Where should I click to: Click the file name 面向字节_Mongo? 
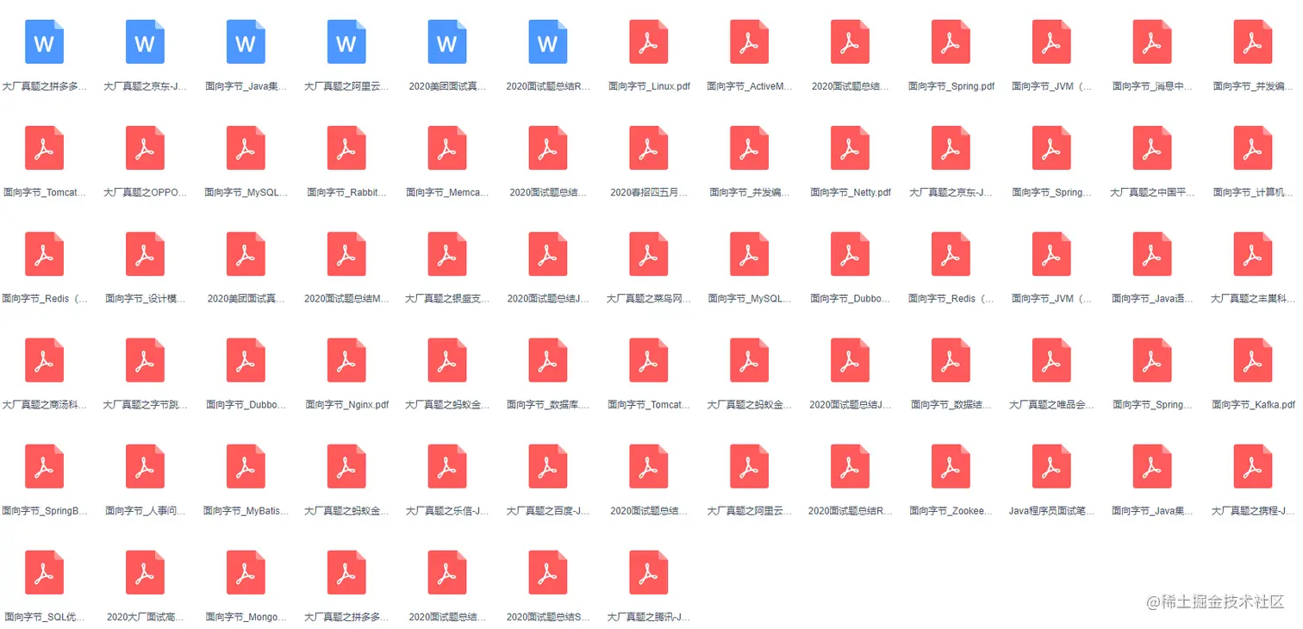pos(246,617)
